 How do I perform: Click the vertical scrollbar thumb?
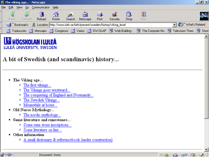(206, 78)
